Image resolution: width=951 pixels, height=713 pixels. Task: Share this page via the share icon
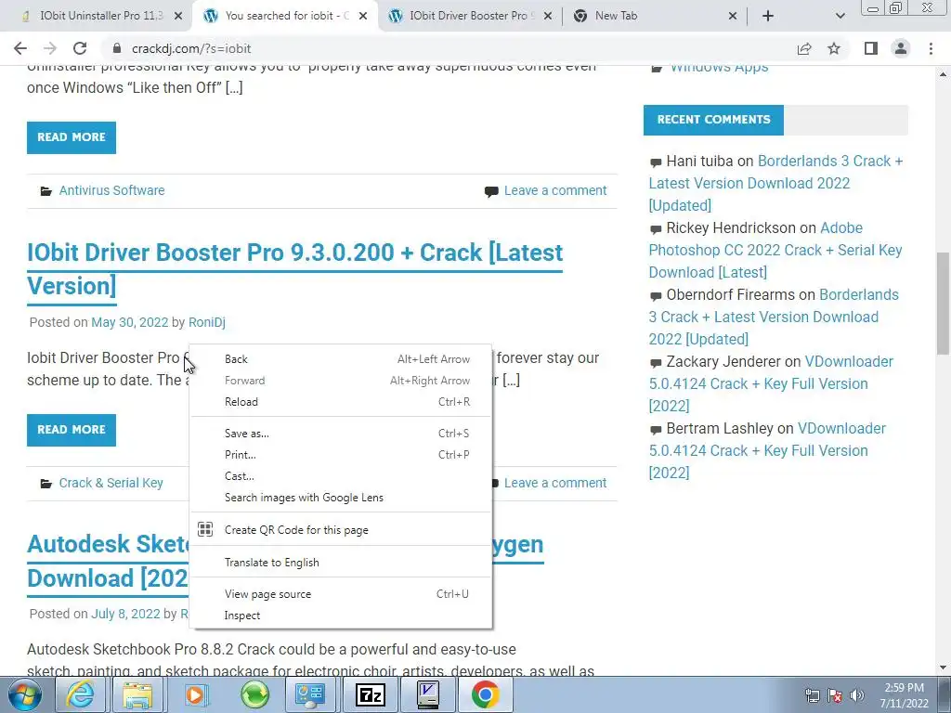(804, 48)
